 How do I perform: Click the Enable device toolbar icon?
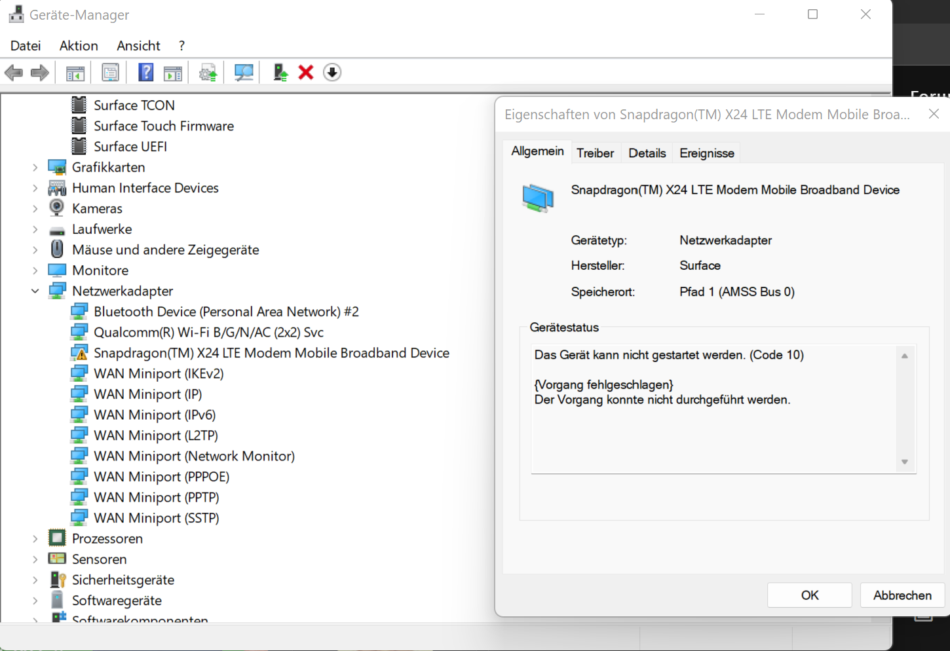(280, 73)
